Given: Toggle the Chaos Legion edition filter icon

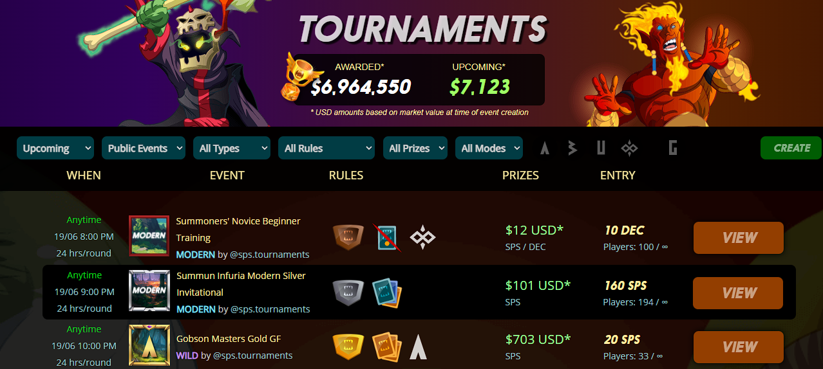Looking at the screenshot, I should [x=629, y=148].
